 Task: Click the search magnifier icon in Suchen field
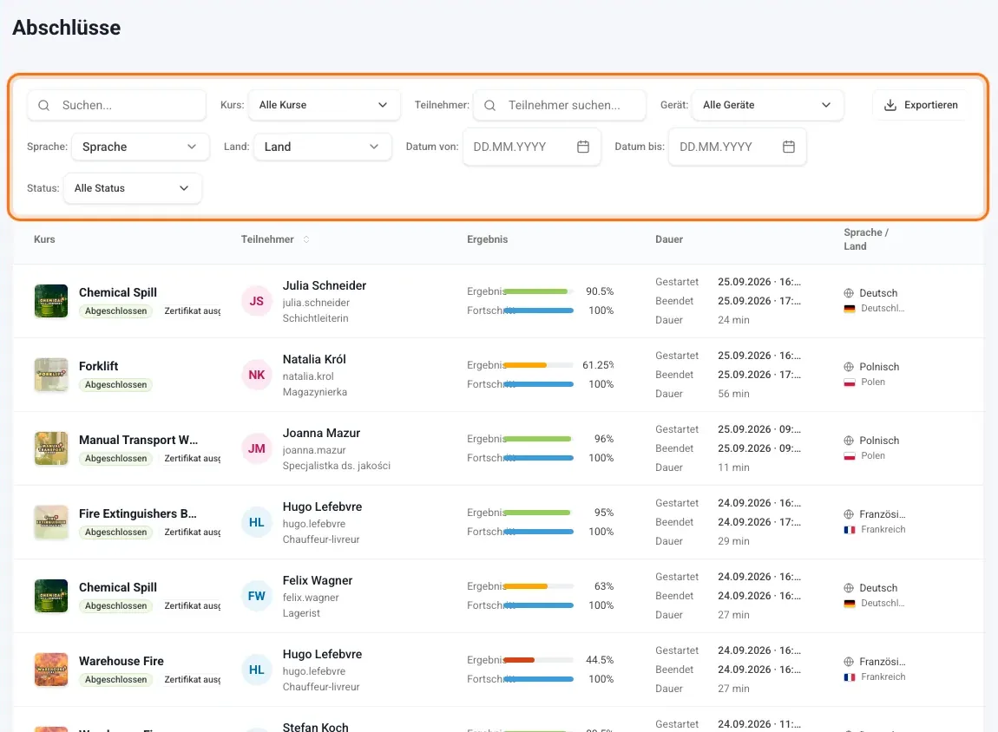click(x=44, y=106)
